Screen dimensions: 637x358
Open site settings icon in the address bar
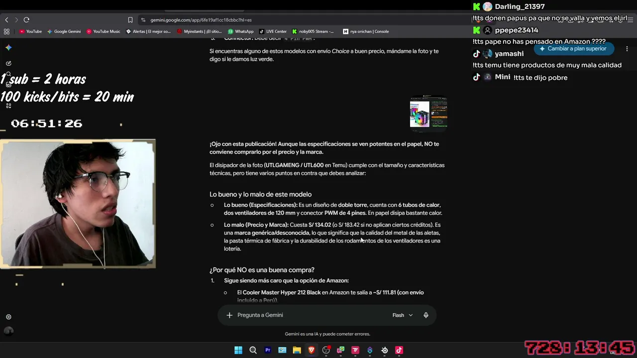(143, 20)
